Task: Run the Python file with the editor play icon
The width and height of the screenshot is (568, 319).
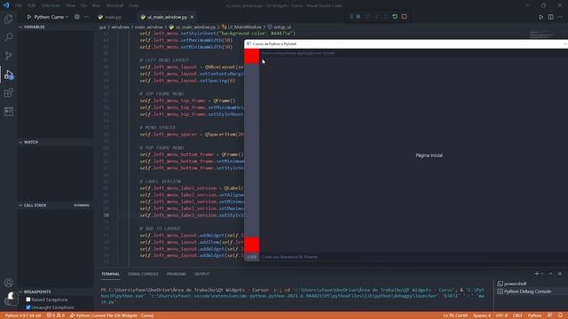Action: coord(540,17)
